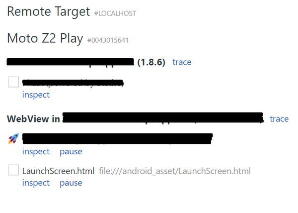This screenshot has width=298, height=213.
Task: Select the LaunchScreen.html page title
Action: tap(58, 171)
